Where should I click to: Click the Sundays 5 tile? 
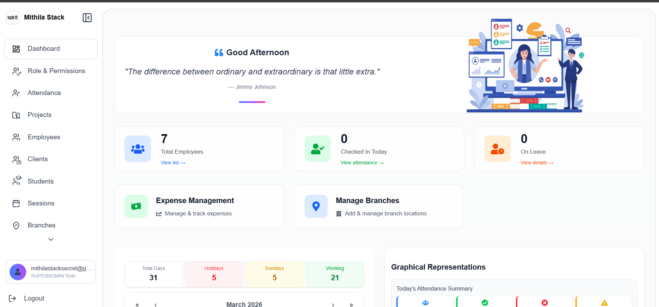[274, 274]
